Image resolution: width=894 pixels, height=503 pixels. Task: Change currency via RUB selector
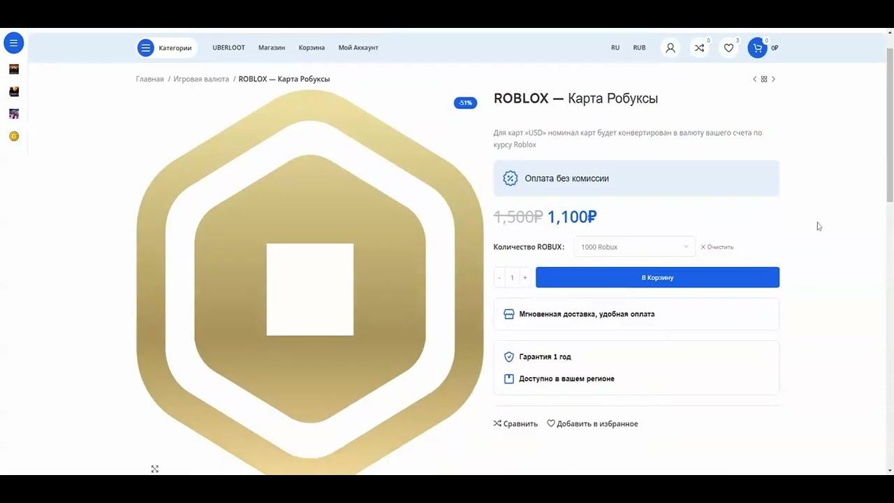pyautogui.click(x=639, y=48)
